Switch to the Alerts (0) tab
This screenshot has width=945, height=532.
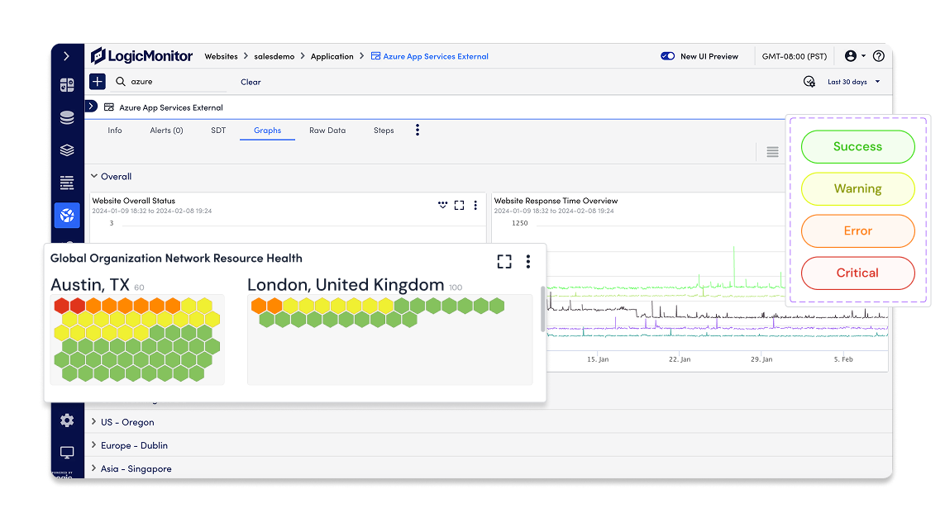tap(166, 131)
